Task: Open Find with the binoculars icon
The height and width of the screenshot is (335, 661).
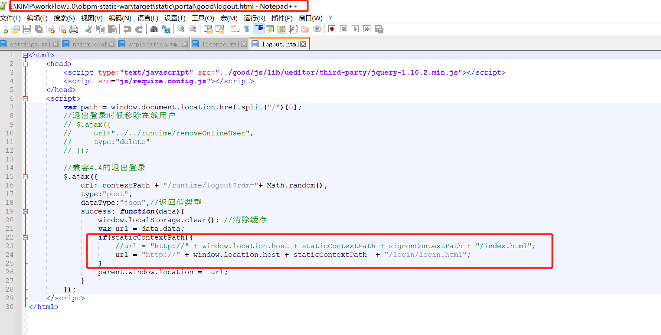Action: (x=154, y=29)
